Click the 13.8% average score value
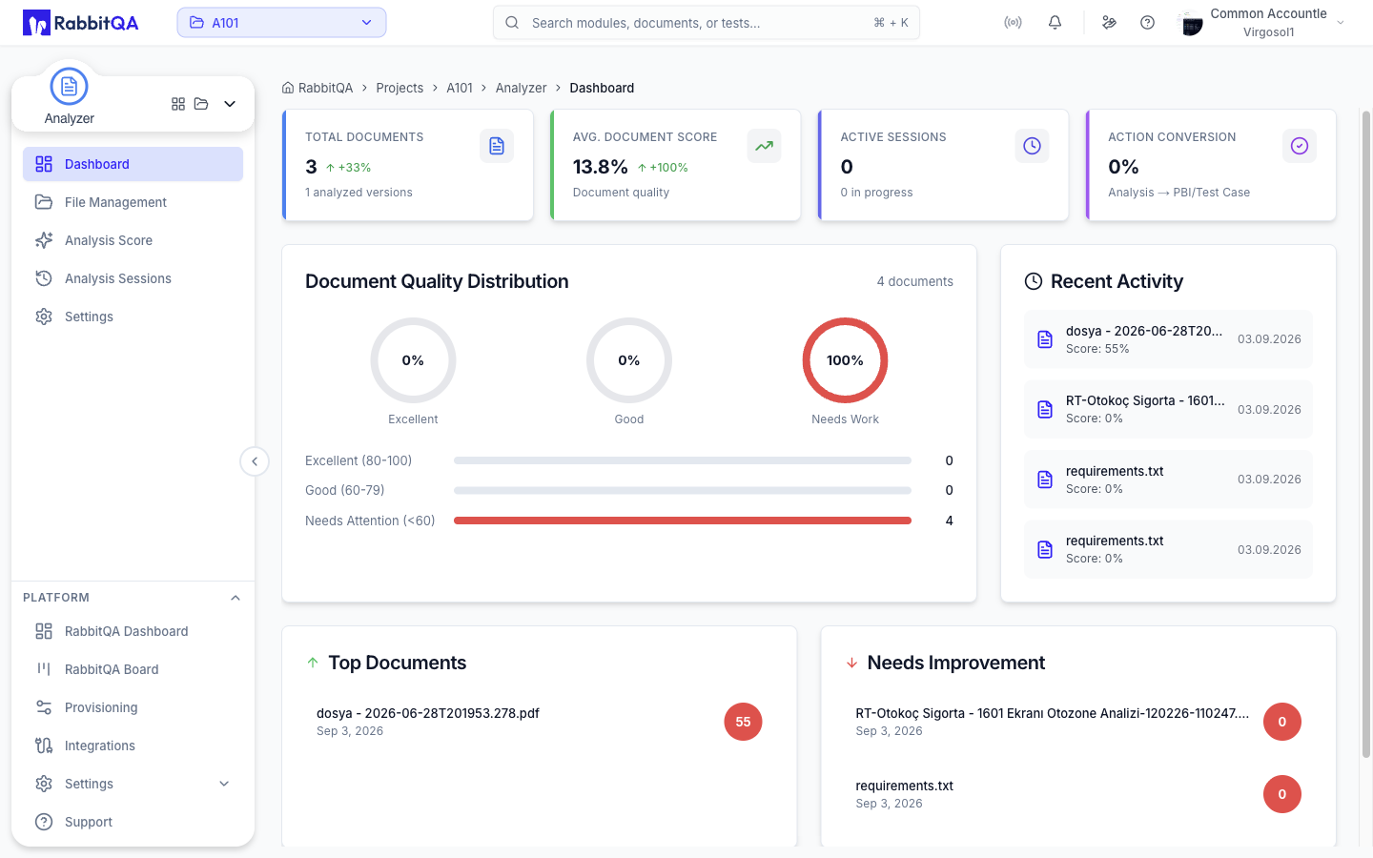1373x858 pixels. pos(600,167)
